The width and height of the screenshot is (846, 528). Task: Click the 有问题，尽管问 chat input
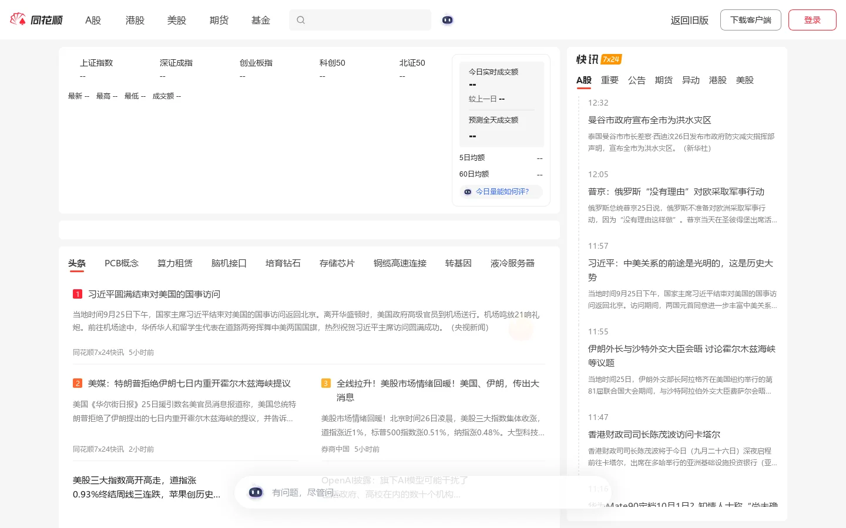click(423, 492)
